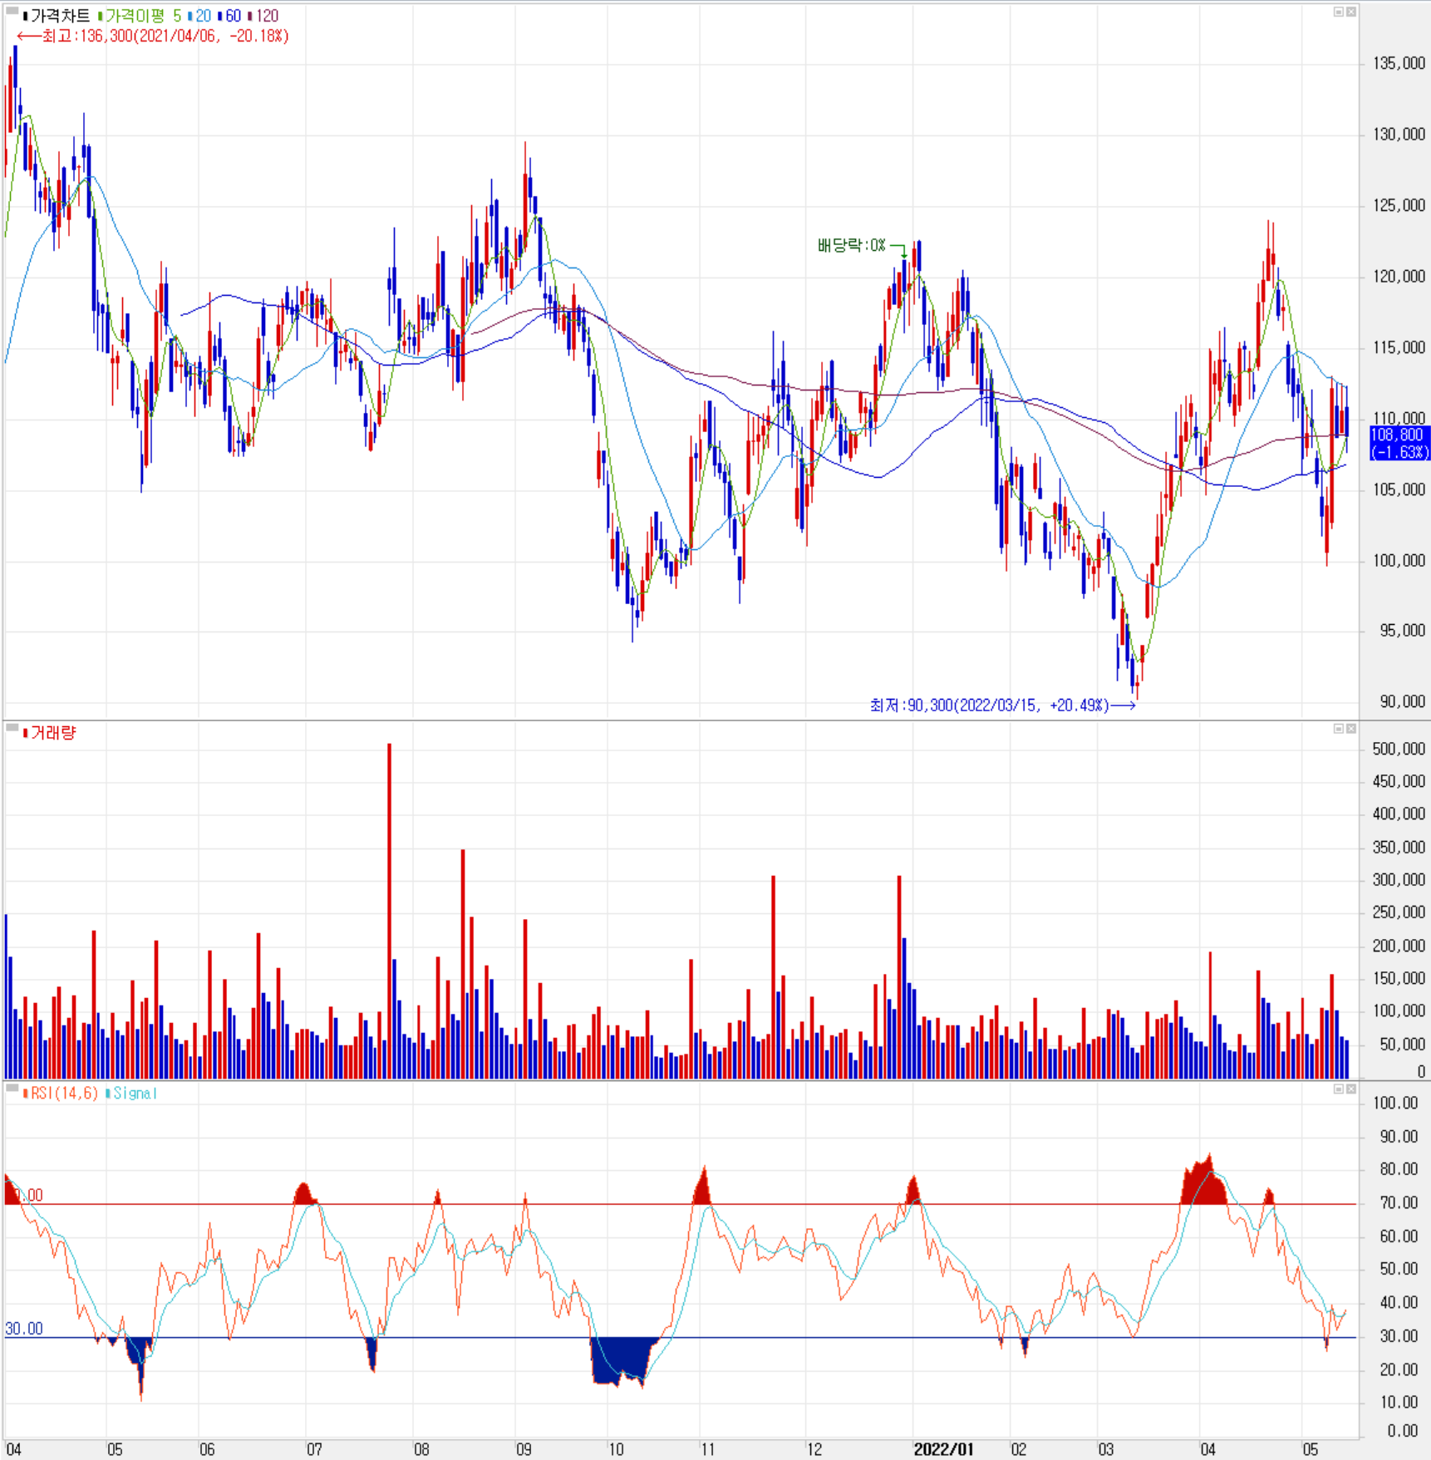Select the 20-day moving average legend
Screen dimensions: 1431x1460
coord(203,16)
